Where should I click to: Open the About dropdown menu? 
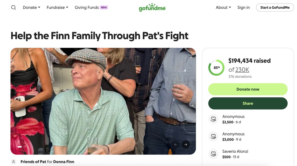point(223,8)
